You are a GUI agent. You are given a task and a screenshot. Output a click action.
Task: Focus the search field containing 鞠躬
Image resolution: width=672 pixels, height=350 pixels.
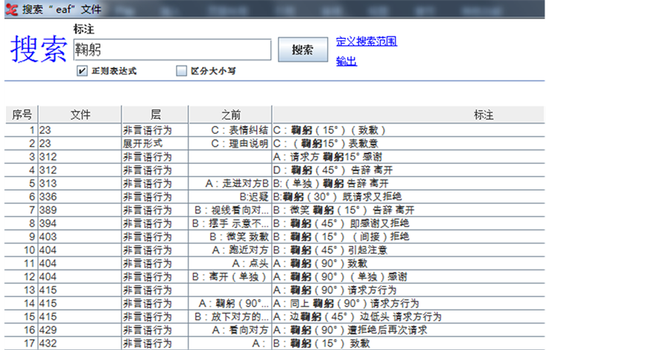click(171, 50)
